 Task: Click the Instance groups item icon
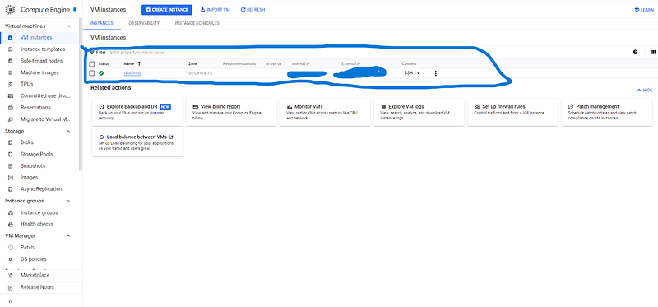click(x=11, y=212)
